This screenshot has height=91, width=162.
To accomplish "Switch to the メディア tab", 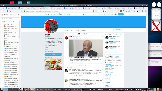I will [x=85, y=34].
